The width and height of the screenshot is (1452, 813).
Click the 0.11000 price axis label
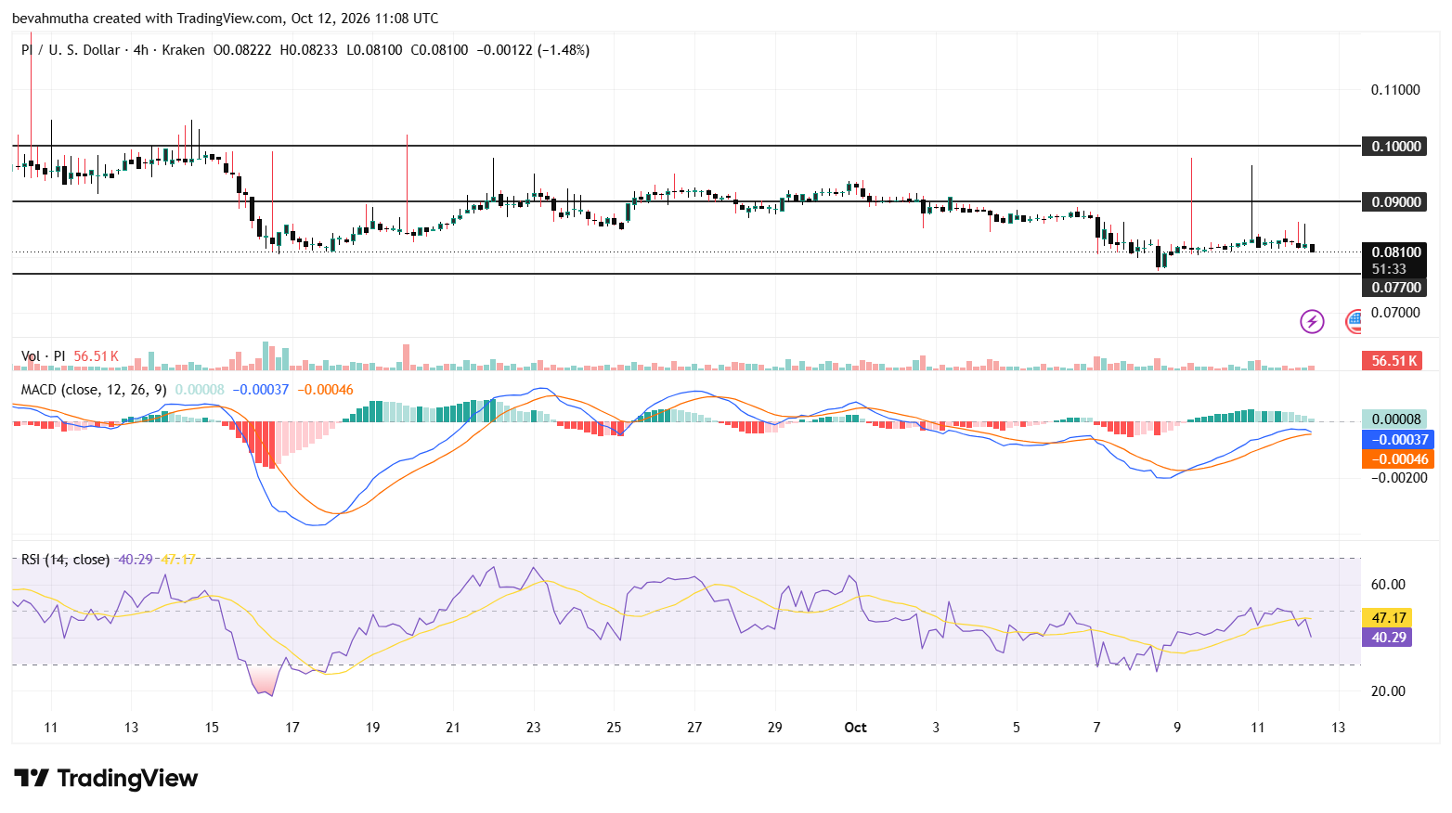click(x=1395, y=90)
